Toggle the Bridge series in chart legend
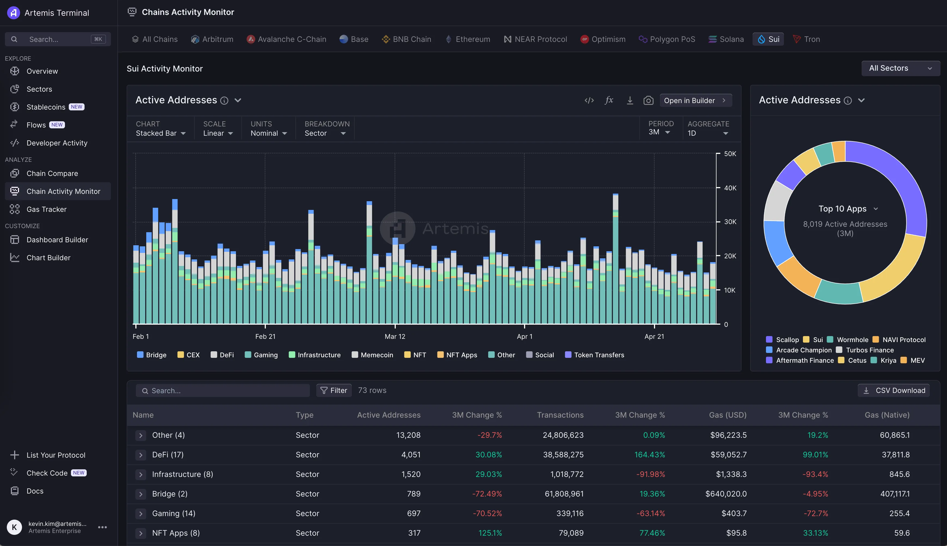The image size is (947, 546). [x=152, y=355]
